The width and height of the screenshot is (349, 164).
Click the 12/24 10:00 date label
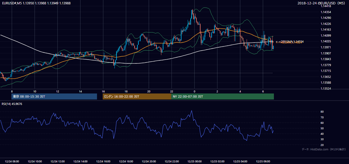pyautogui.click(x=35, y=162)
